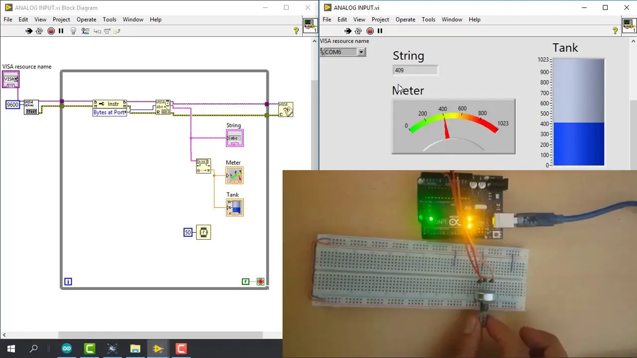This screenshot has height=358, width=637.
Task: Click the Tank blue fill level
Action: point(579,144)
